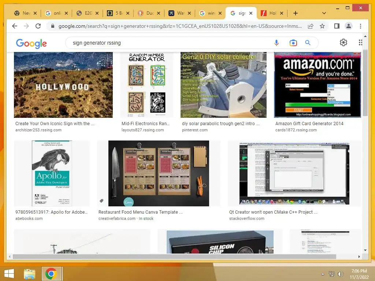The height and width of the screenshot is (281, 375).
Task: Click architizer253.rssing.com source text
Action: (x=38, y=130)
